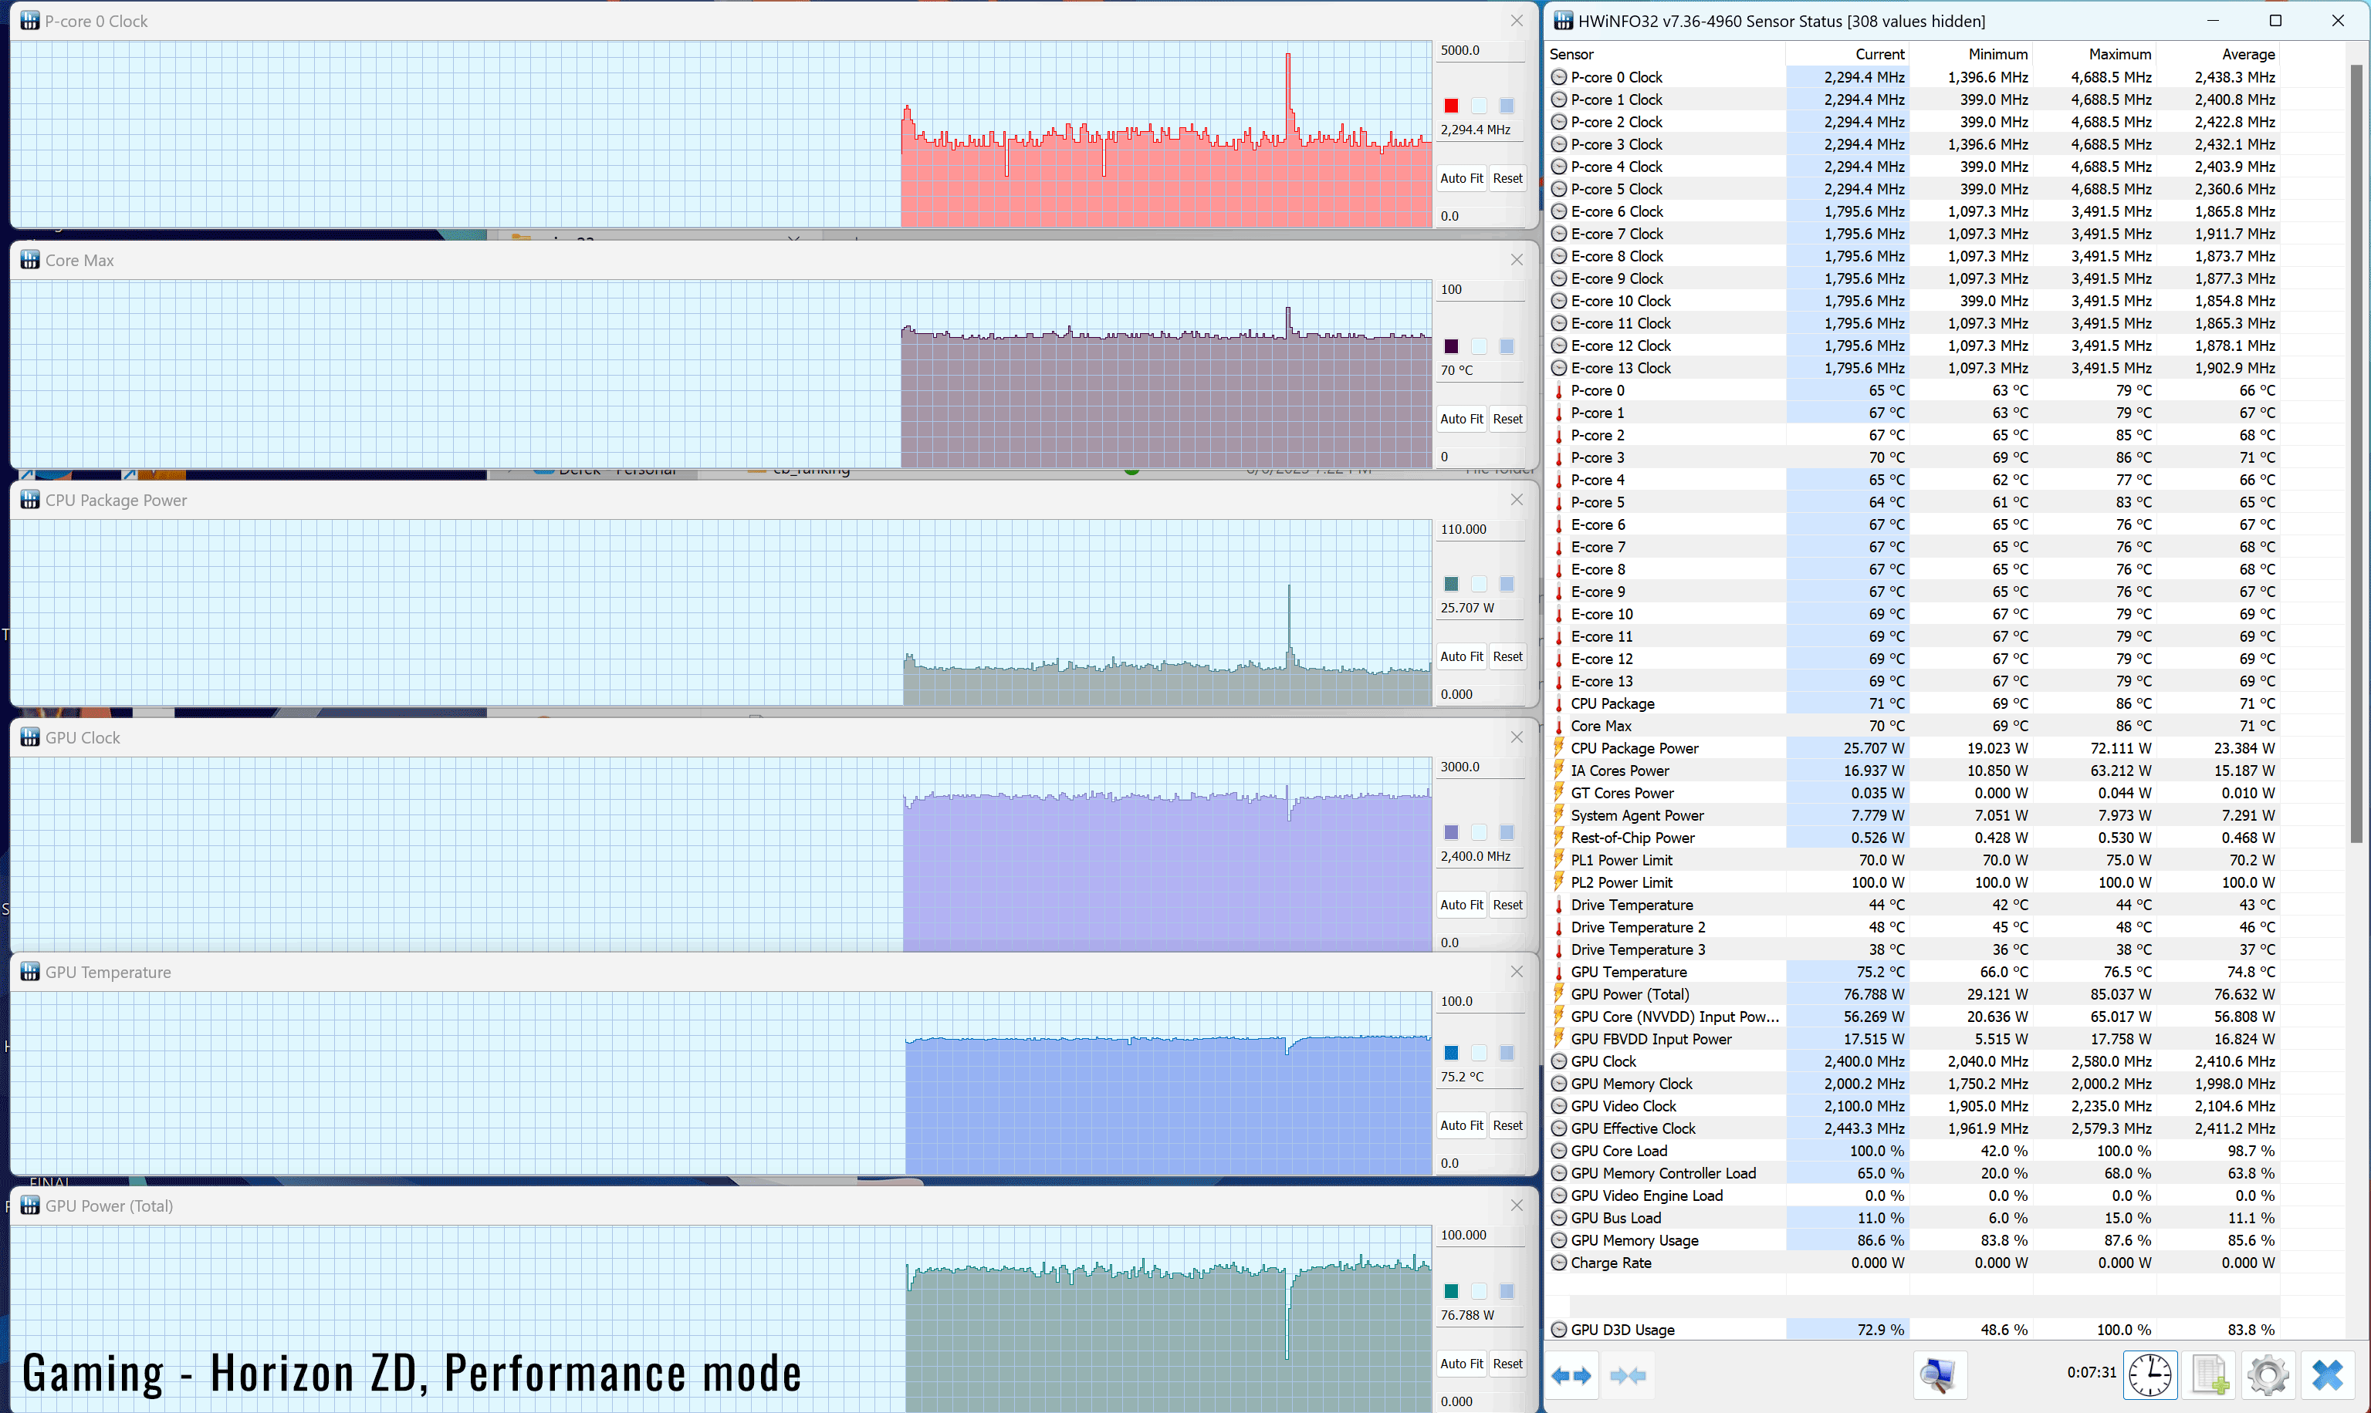Click the teal color swatch in GPU Power (Total) graph
The image size is (2371, 1413).
coord(1451,1291)
